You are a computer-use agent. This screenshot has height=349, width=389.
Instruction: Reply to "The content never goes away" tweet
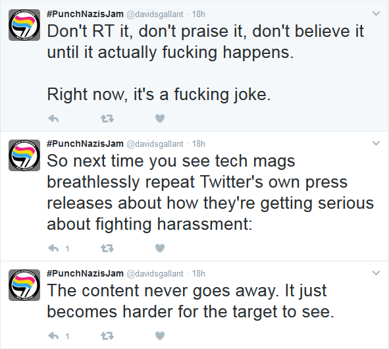click(53, 336)
